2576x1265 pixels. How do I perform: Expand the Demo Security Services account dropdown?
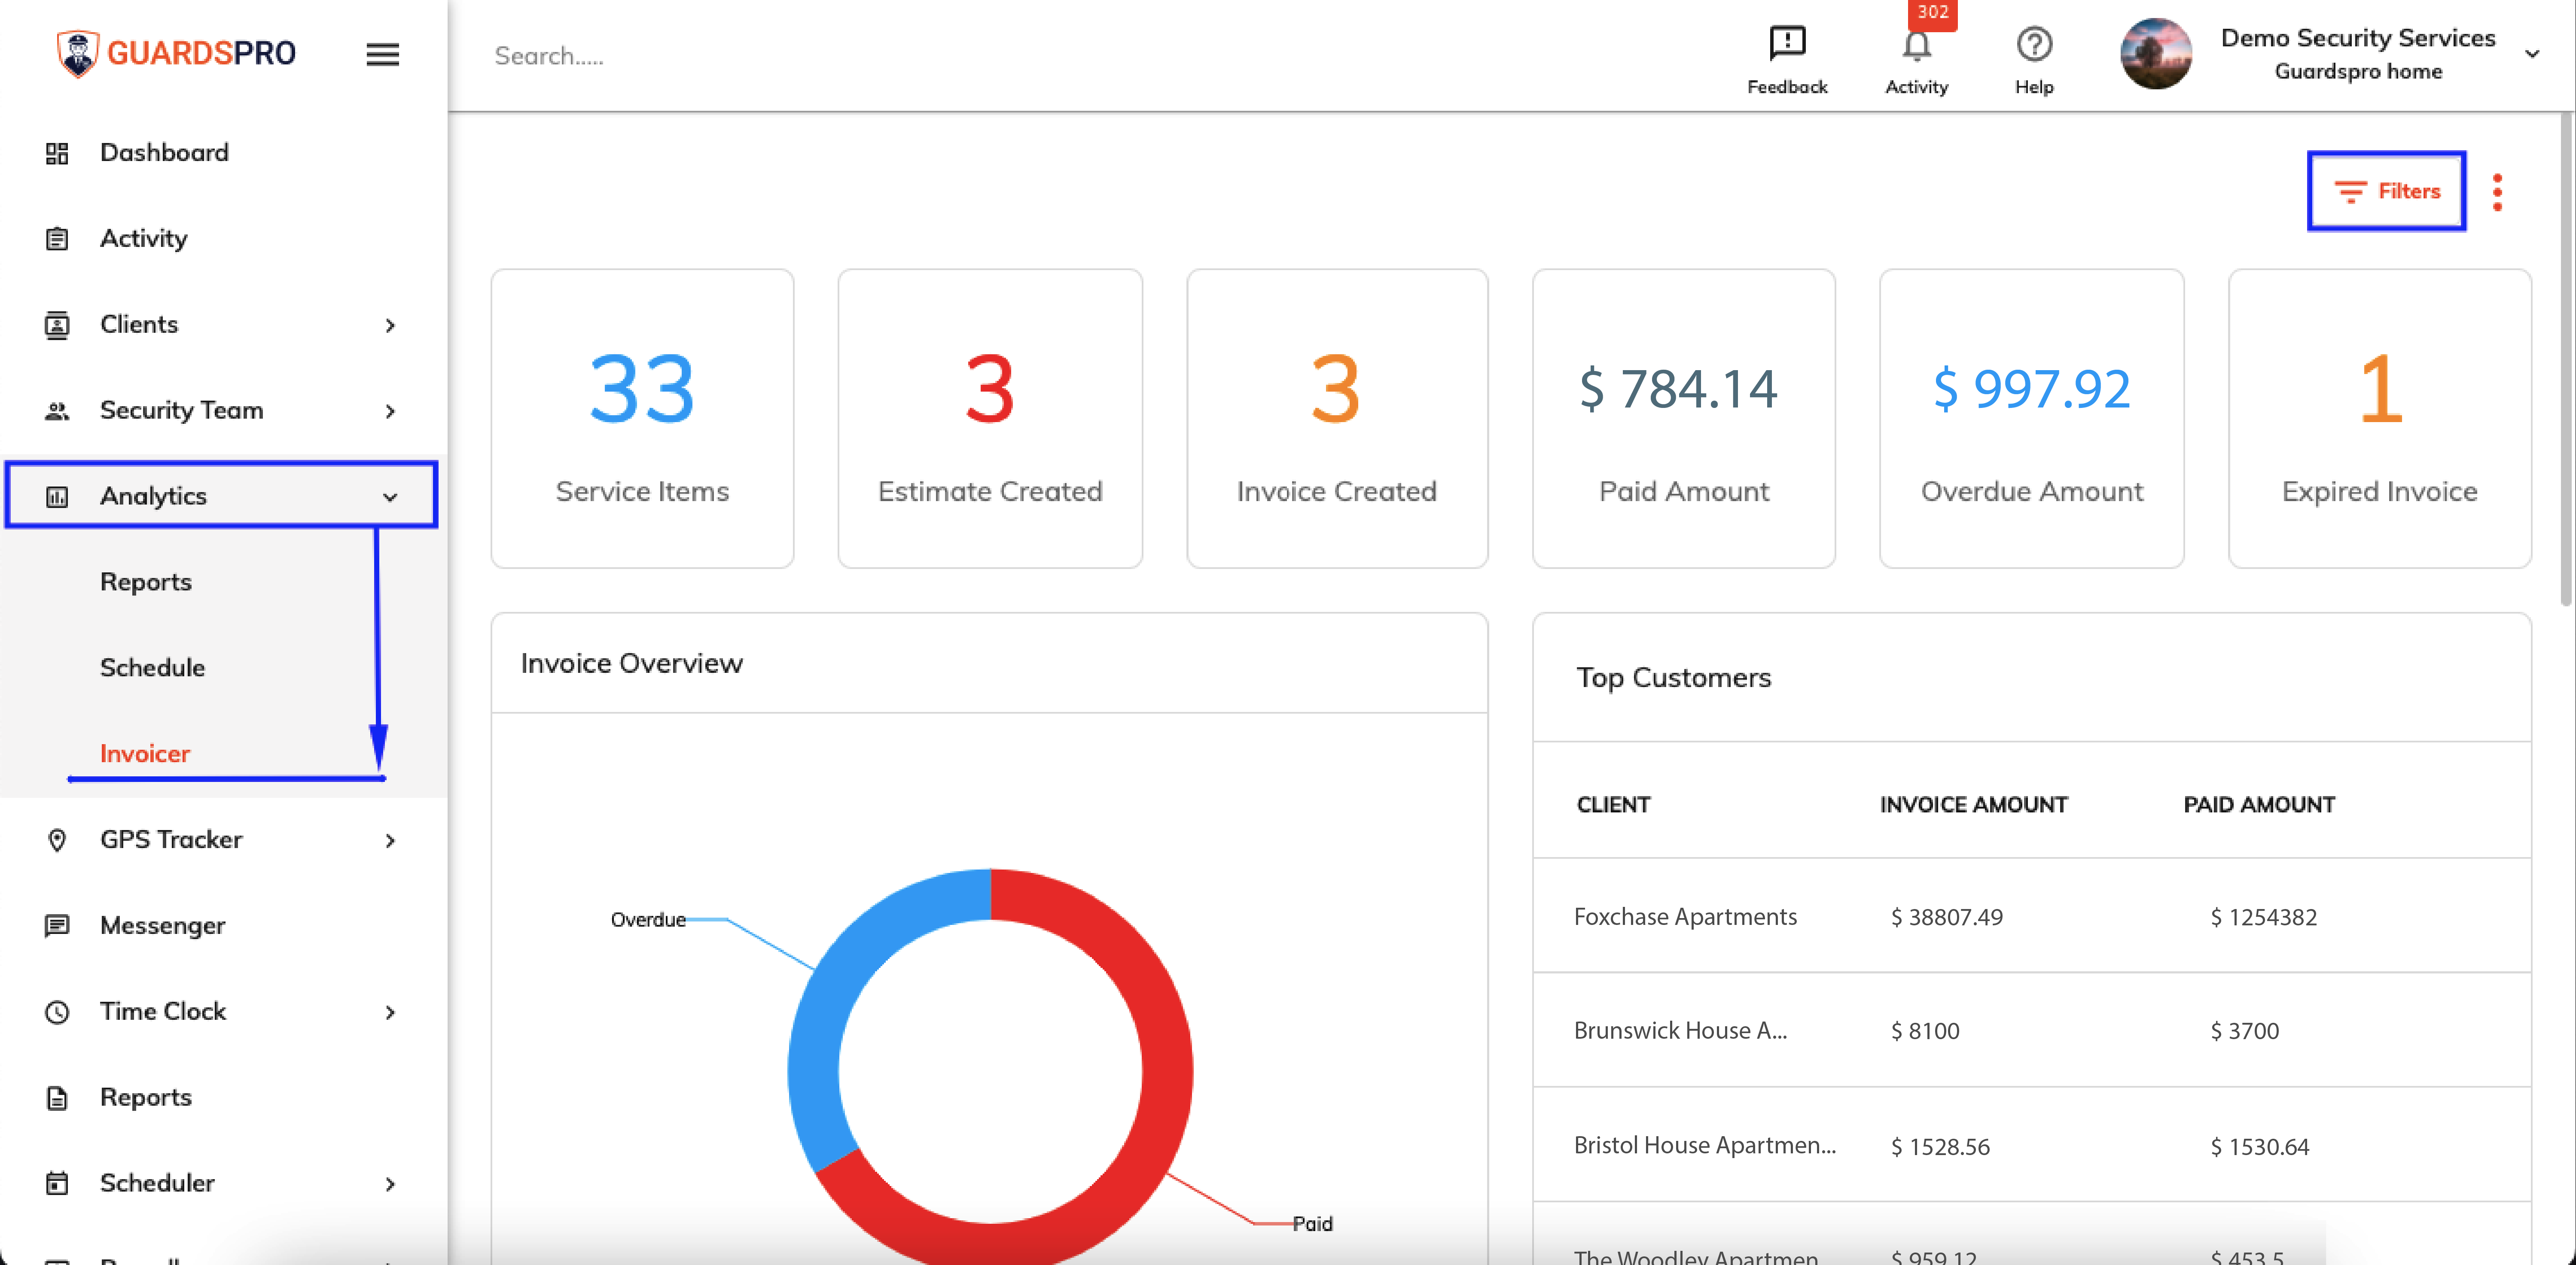2532,54
